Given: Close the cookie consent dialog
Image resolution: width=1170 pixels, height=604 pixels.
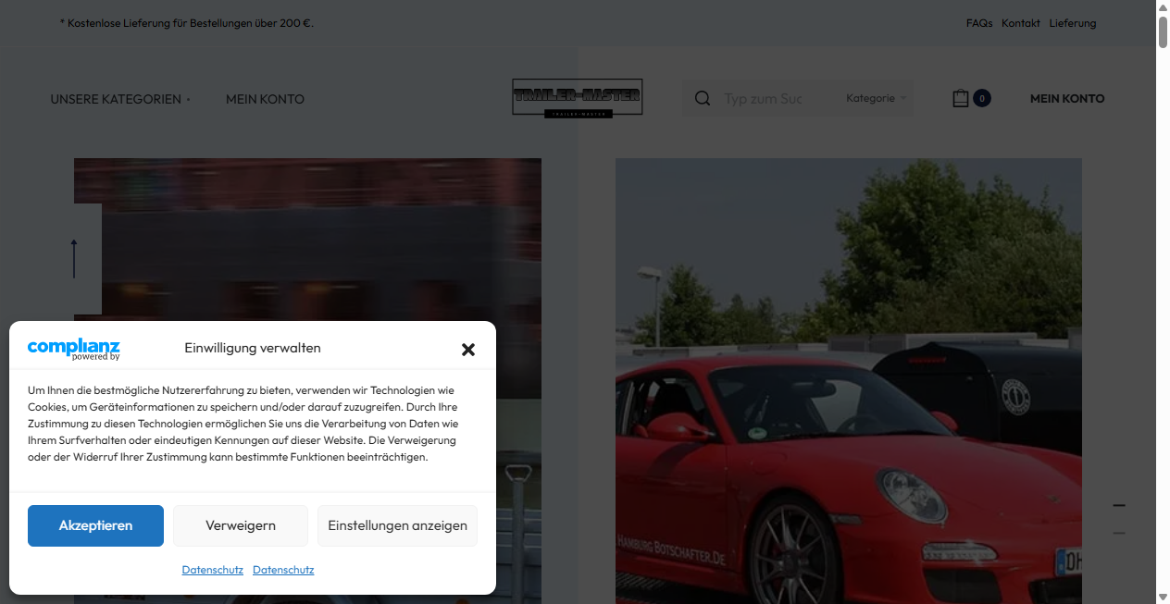Looking at the screenshot, I should (468, 349).
